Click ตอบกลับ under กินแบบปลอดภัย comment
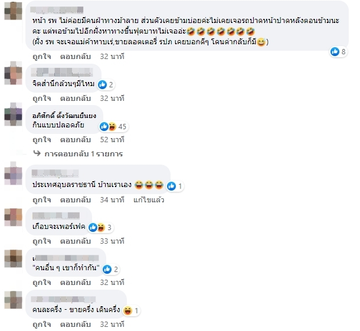The width and height of the screenshot is (360, 331). (x=76, y=140)
